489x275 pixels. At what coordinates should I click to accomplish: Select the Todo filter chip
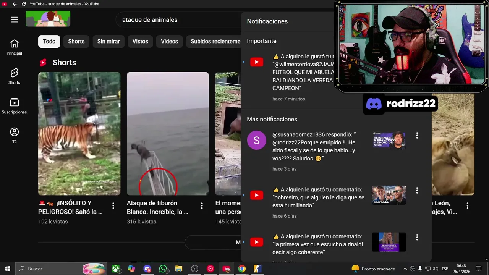[49, 41]
